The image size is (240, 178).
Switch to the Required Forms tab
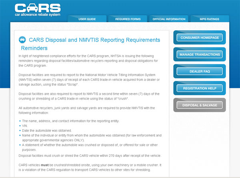[128, 19]
